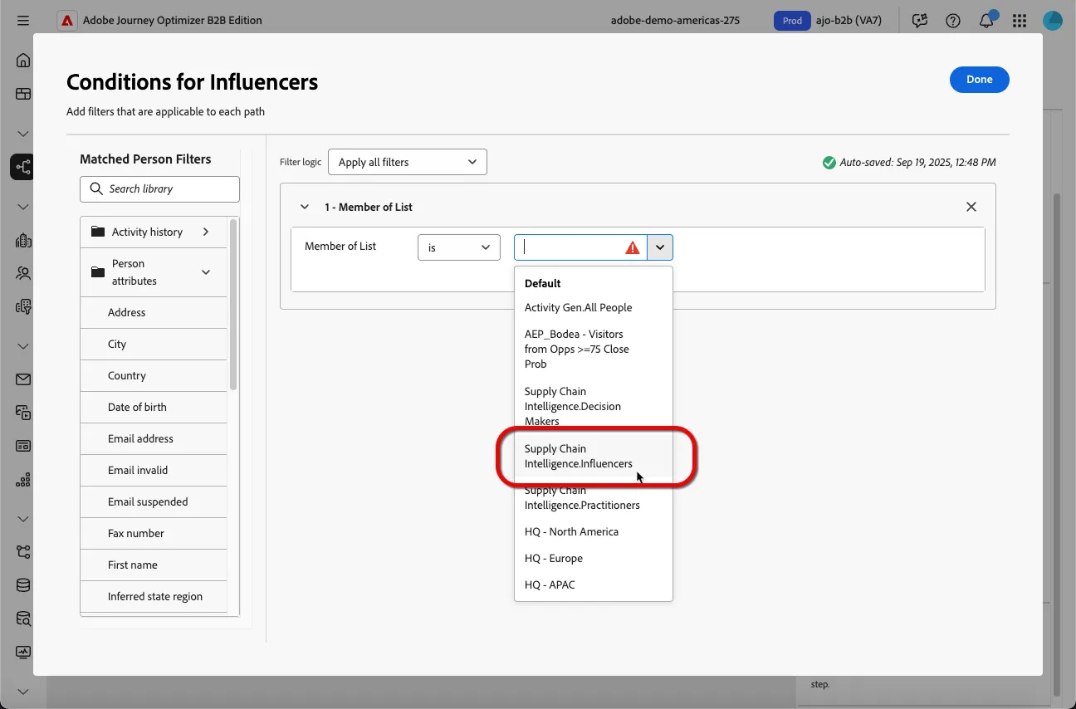Pick 'HQ - Europe' from list

click(594, 558)
